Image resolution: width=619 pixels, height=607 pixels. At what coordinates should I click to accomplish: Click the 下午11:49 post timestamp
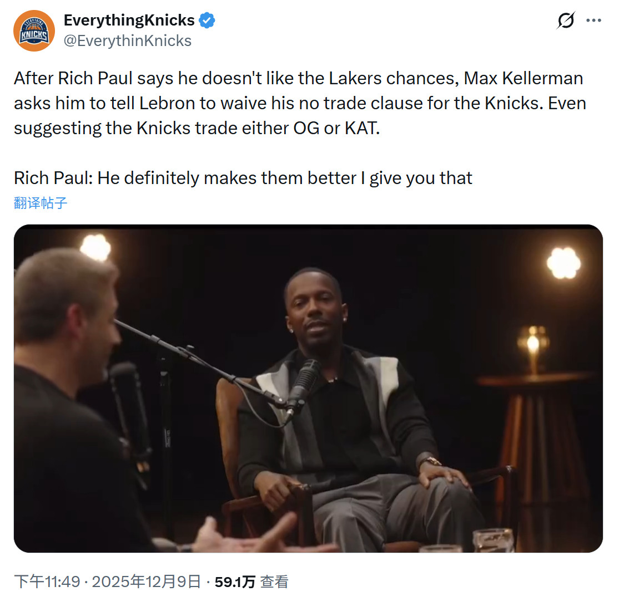47,582
